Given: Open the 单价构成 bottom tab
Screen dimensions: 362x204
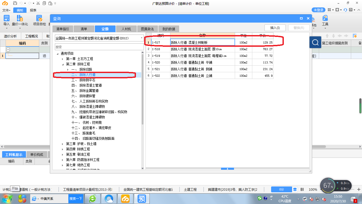Looking at the screenshot, I should point(37,155).
